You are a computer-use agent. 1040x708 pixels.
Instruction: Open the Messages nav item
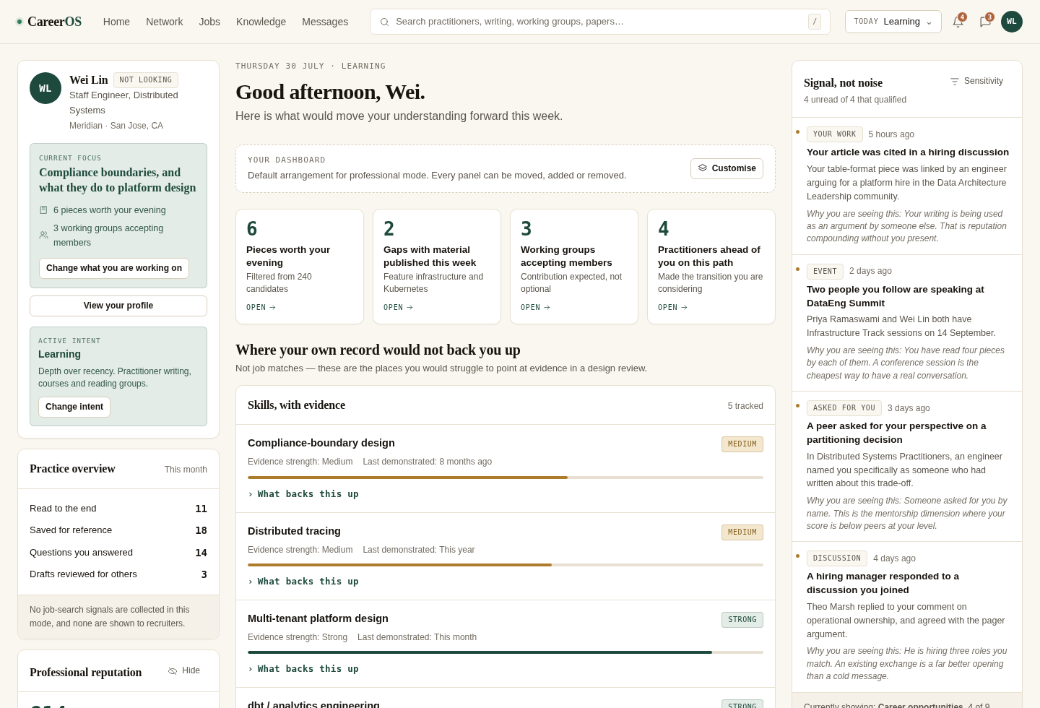325,22
